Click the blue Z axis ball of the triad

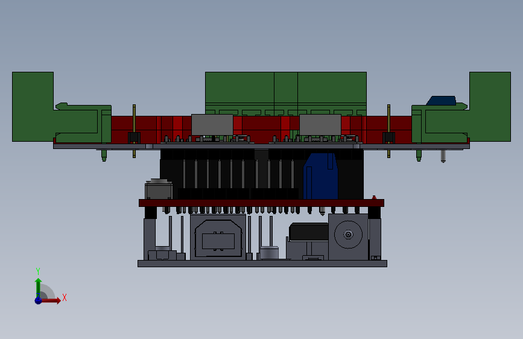click(39, 300)
